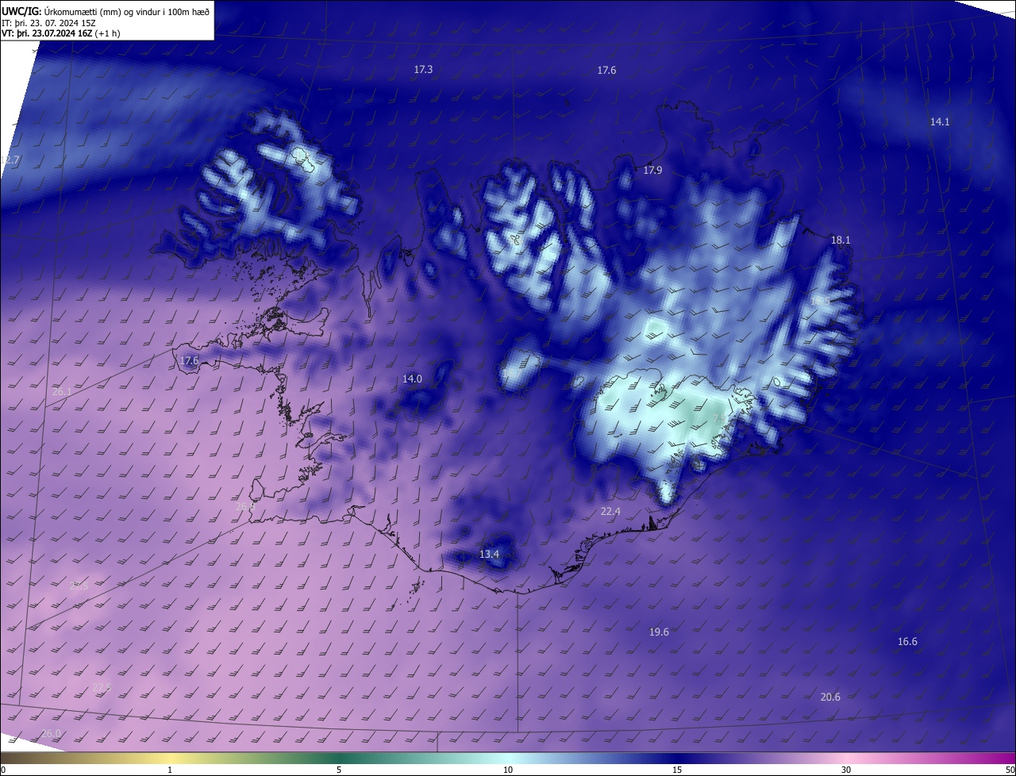The height and width of the screenshot is (776, 1016).
Task: Click the 26.8 value label
Action: point(245,506)
